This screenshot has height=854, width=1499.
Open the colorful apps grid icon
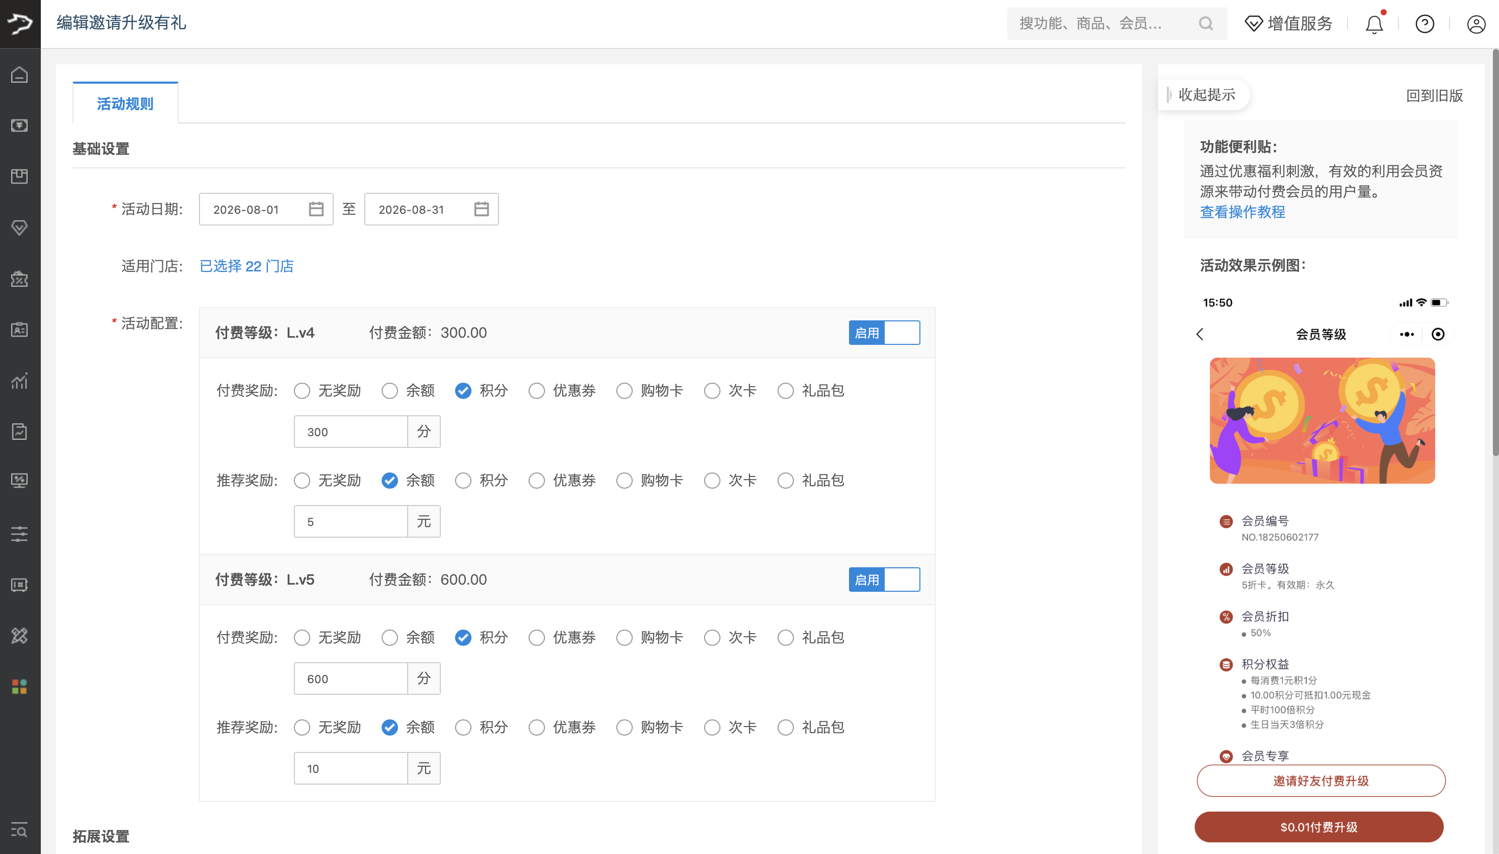pyautogui.click(x=19, y=686)
